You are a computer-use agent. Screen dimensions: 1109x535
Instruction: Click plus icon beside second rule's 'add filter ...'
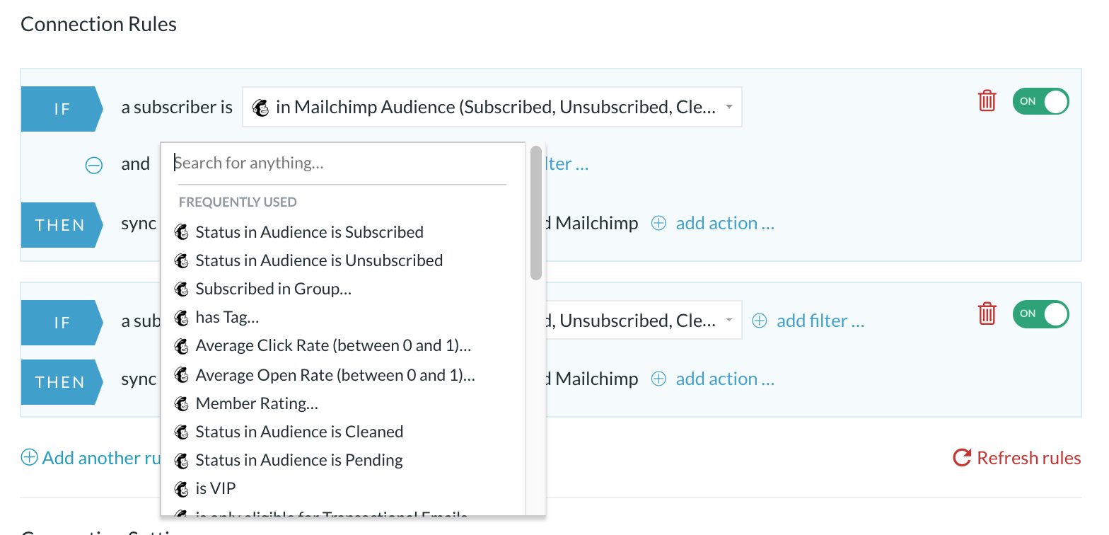tap(759, 321)
